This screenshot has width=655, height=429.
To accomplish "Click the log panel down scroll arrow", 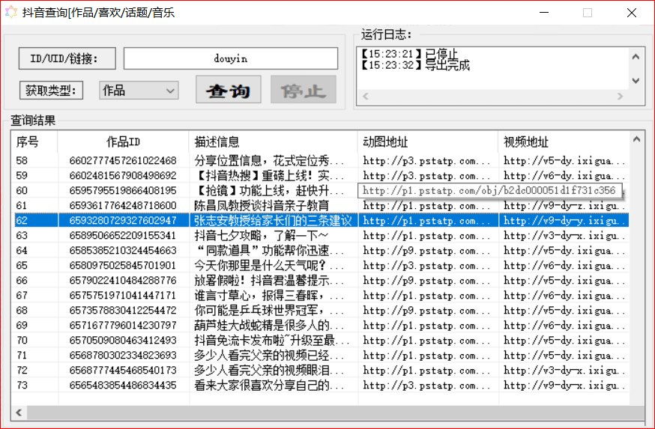I will (x=636, y=81).
